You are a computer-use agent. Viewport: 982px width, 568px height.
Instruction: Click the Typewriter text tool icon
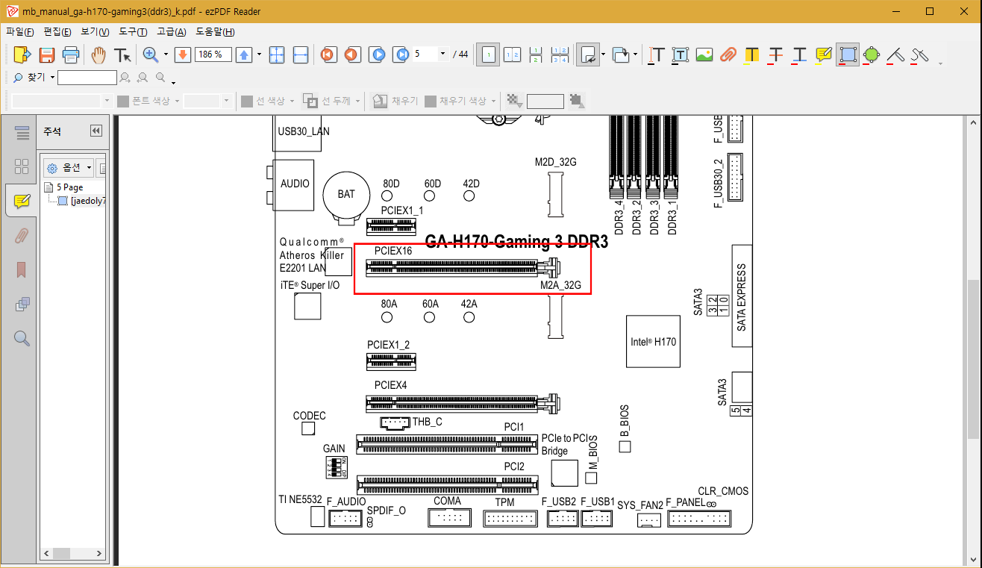[x=657, y=54]
